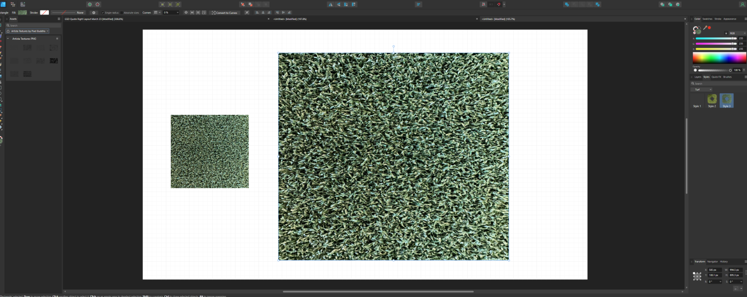
Task: Pick a color with the eyedropper icon
Action: tap(704, 28)
